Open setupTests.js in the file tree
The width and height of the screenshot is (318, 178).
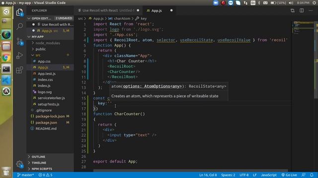(50, 104)
